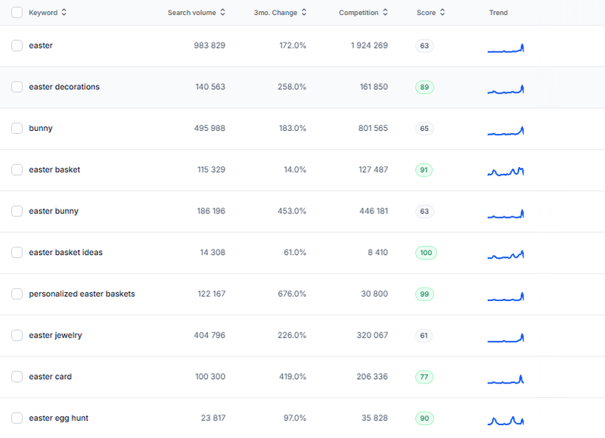The image size is (605, 438).
Task: Click search volume value 23 817
Action: [213, 418]
